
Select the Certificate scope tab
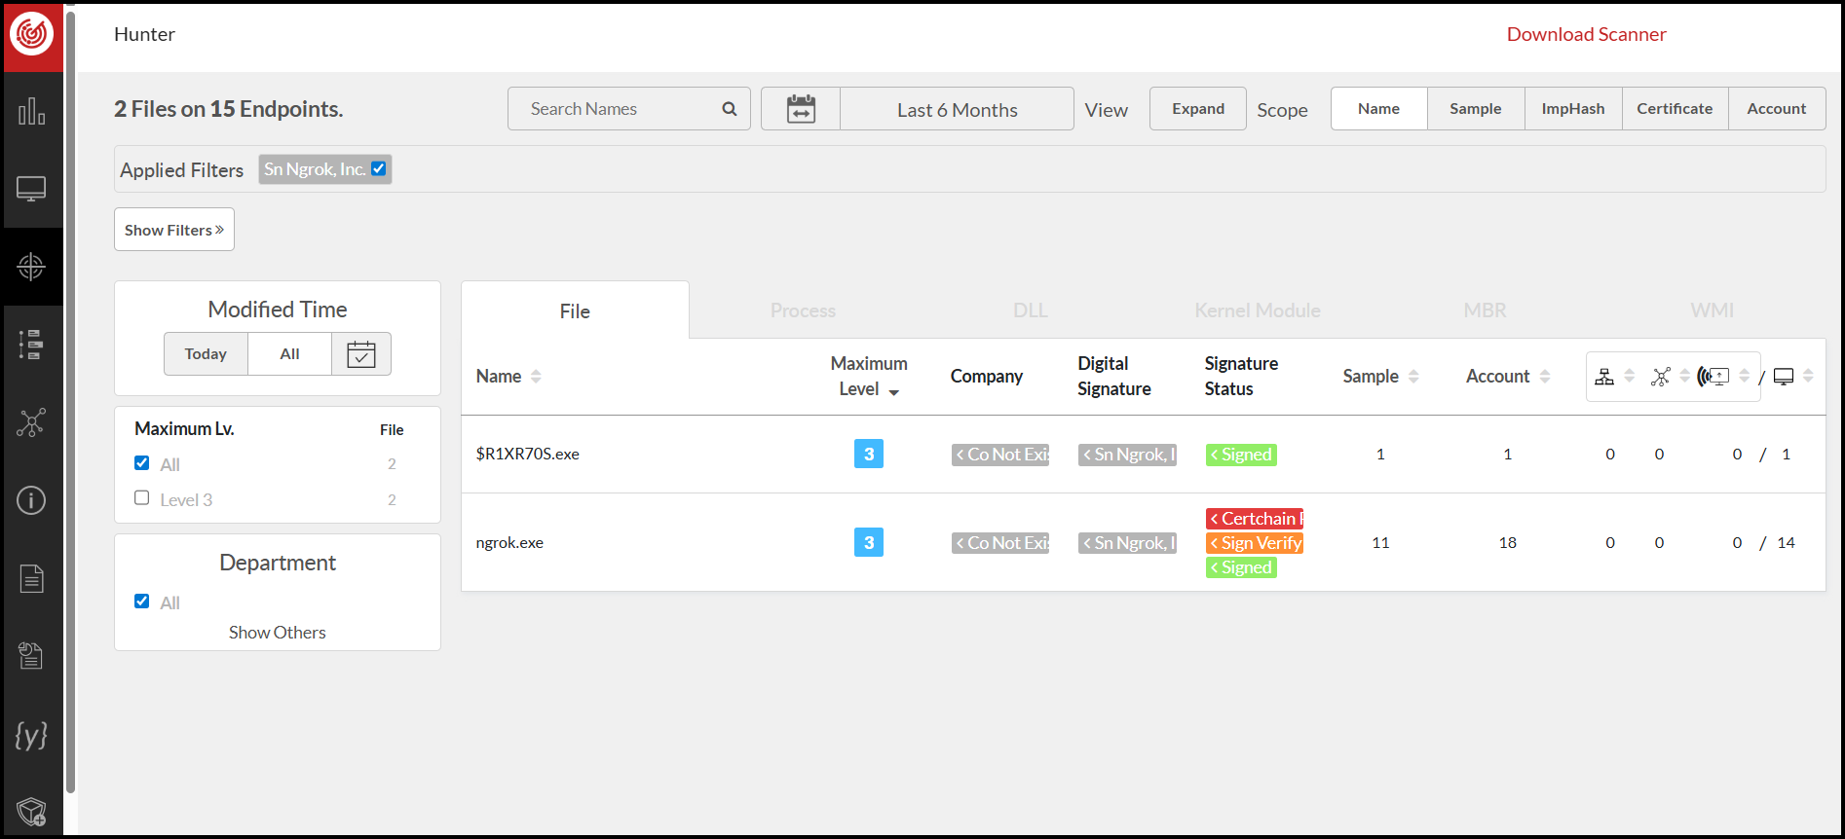(x=1675, y=109)
